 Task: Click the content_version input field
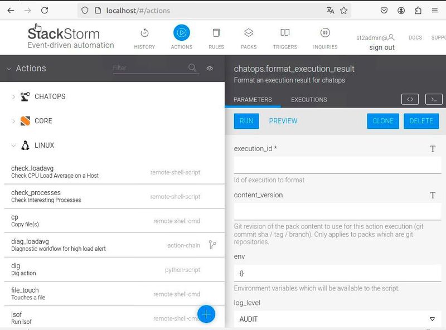coord(338,211)
